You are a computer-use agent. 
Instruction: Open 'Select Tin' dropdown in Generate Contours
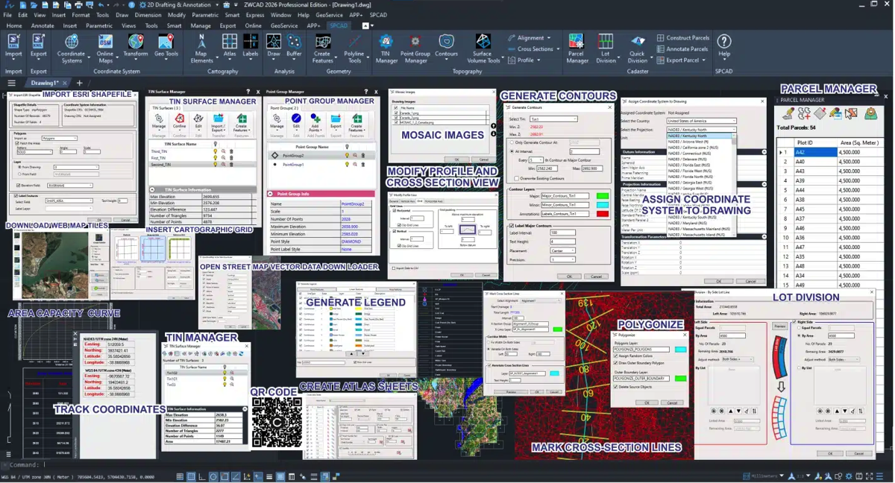pyautogui.click(x=553, y=119)
